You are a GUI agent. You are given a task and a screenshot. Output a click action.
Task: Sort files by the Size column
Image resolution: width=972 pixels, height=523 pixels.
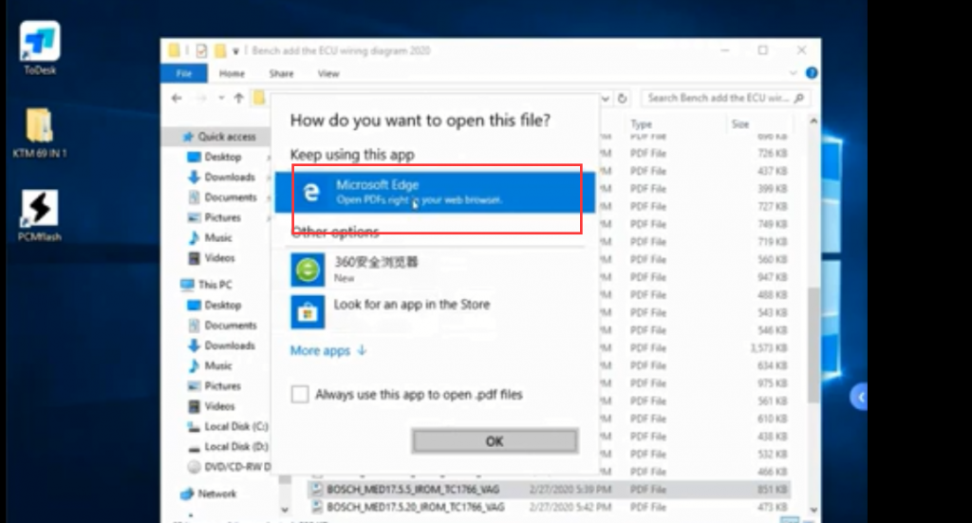pyautogui.click(x=740, y=124)
